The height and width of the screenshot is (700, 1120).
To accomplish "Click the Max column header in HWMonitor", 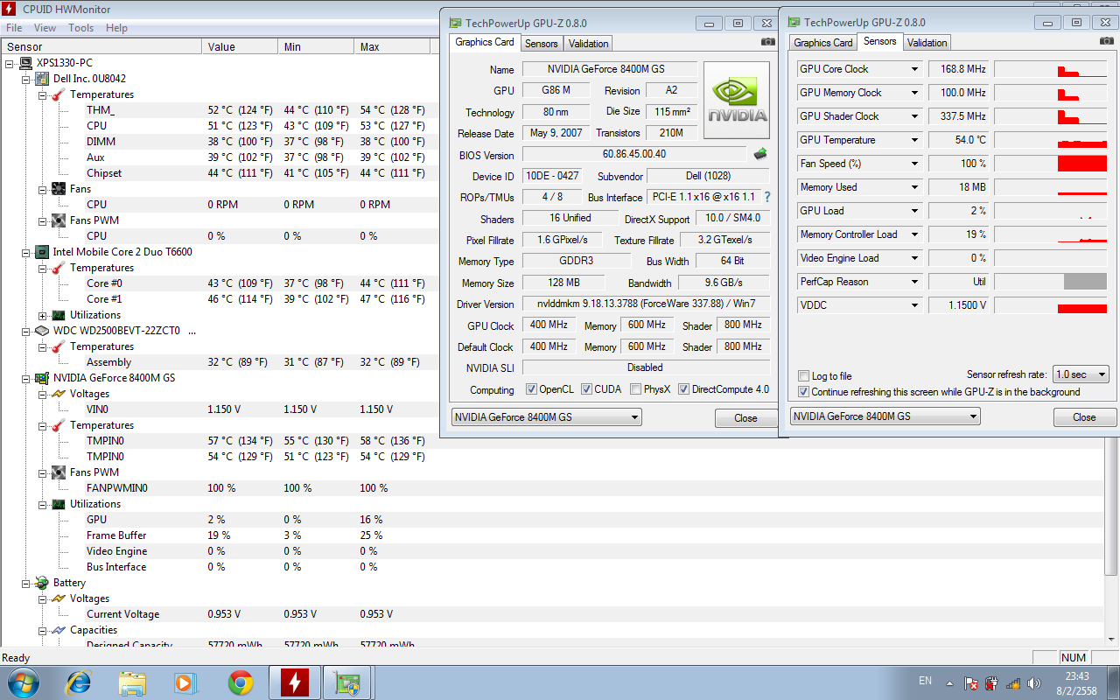I will tap(392, 46).
